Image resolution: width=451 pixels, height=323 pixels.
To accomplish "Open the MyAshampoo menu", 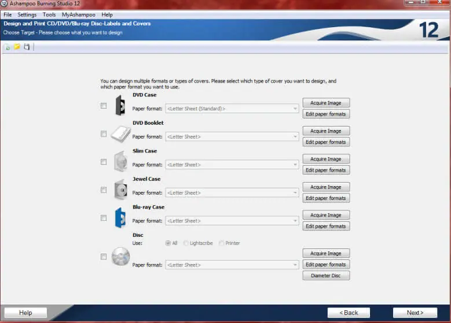I will pyautogui.click(x=79, y=14).
